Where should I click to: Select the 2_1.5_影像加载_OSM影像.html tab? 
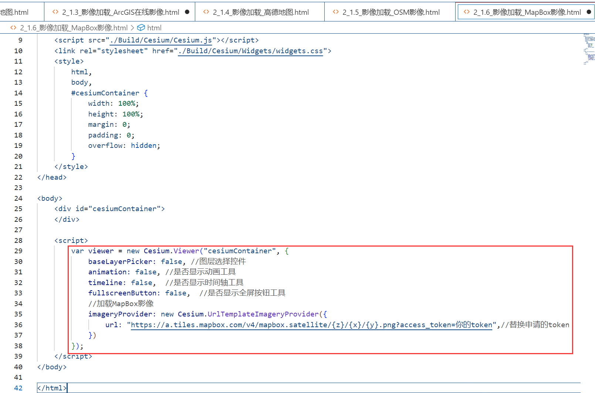(390, 12)
